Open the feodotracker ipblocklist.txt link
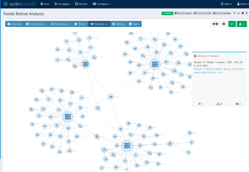 (219, 71)
